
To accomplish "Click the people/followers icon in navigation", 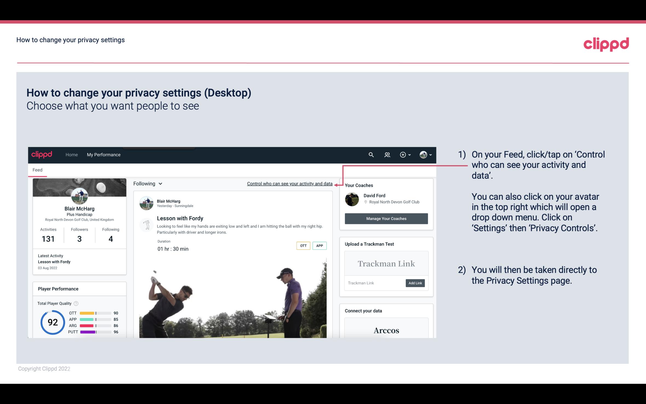I will click(x=387, y=154).
